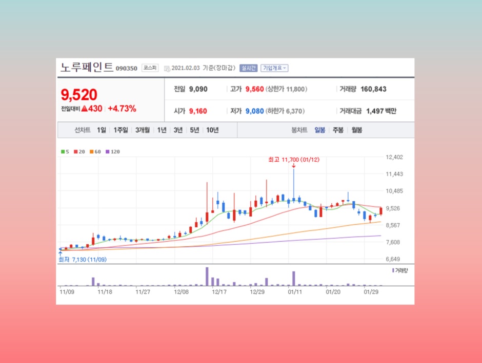Select the 3년 line chart tab
Screen dimensions: 482x363
tap(178, 130)
